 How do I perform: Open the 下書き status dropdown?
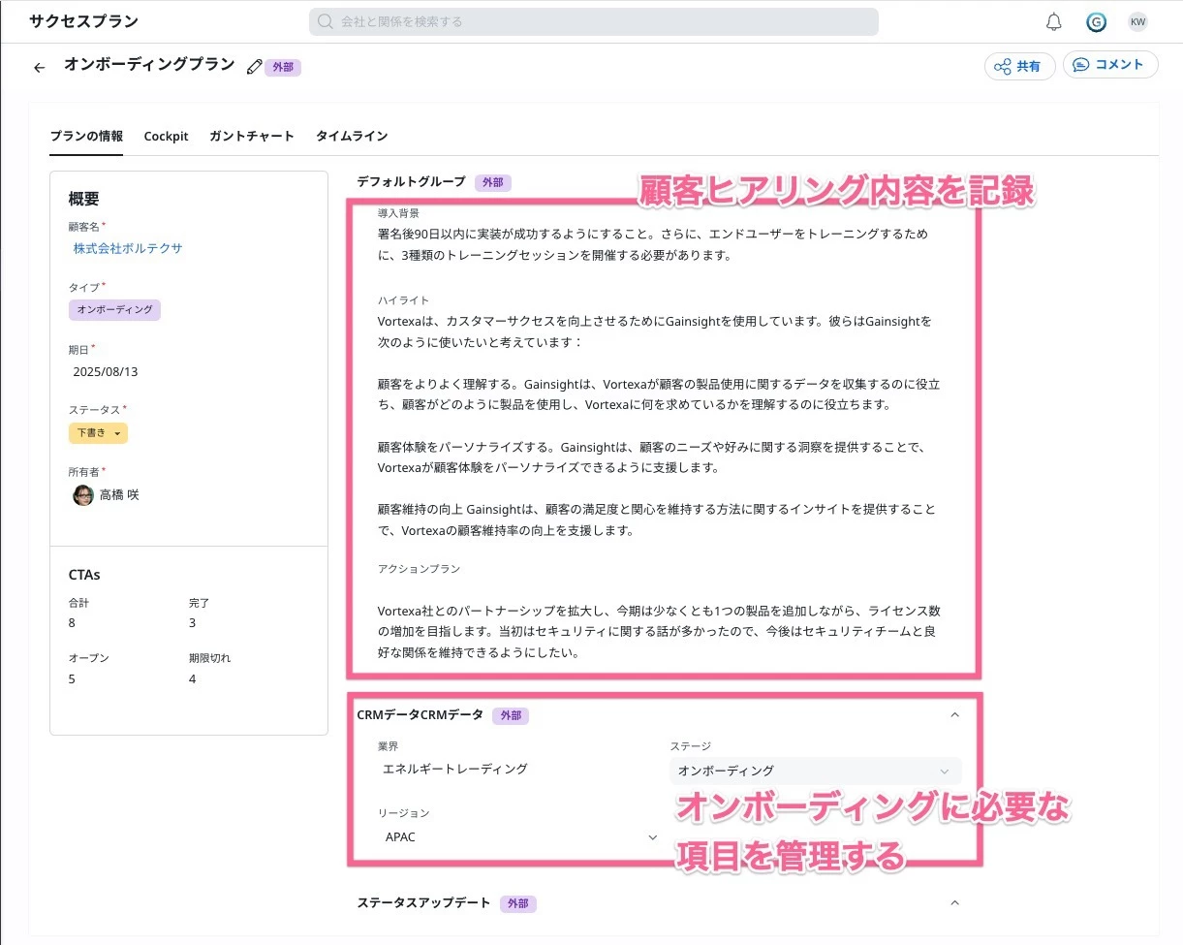click(x=98, y=433)
